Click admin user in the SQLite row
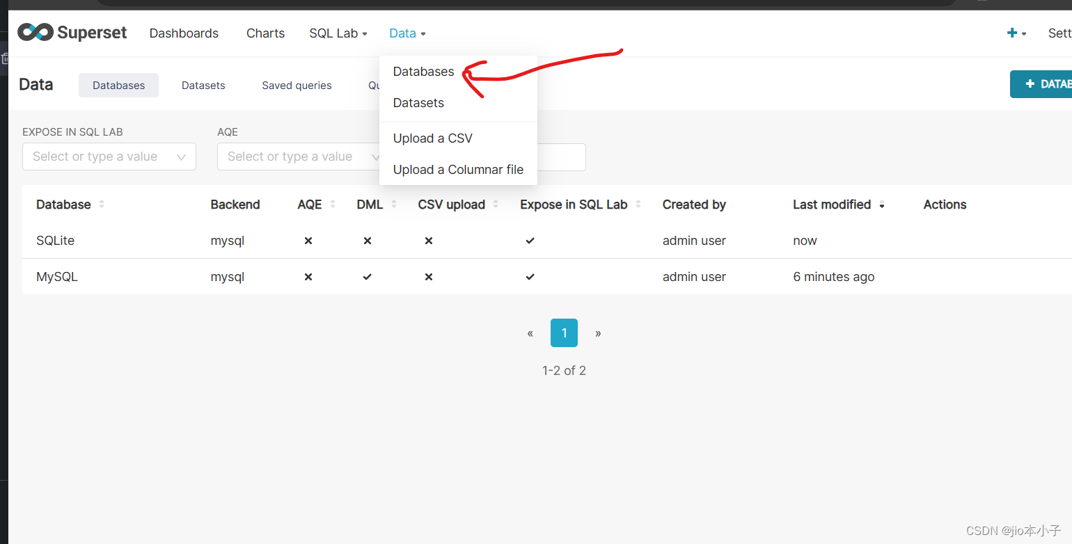Image resolution: width=1072 pixels, height=544 pixels. click(694, 241)
